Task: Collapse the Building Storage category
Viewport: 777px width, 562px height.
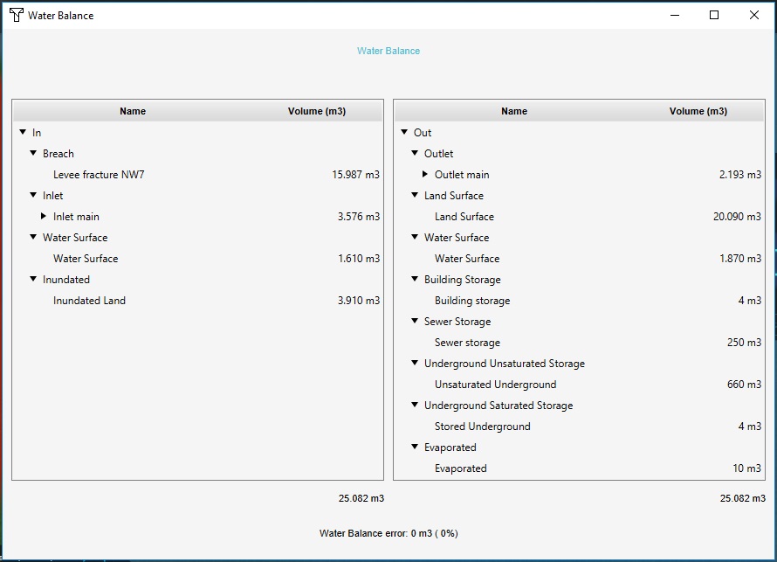Action: pos(415,280)
